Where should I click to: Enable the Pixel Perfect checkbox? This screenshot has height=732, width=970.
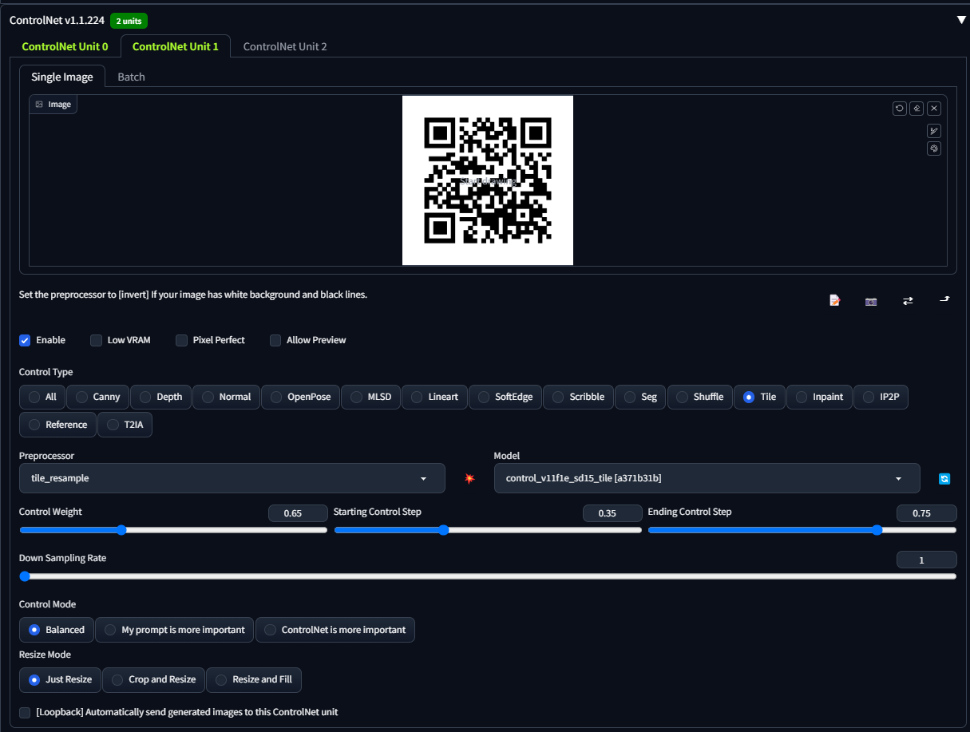(181, 340)
